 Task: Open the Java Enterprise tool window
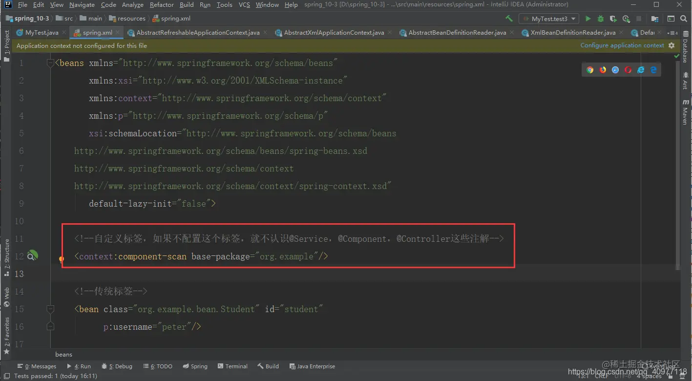pos(312,366)
